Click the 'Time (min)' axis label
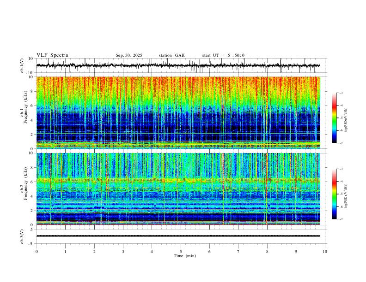 click(x=185, y=256)
